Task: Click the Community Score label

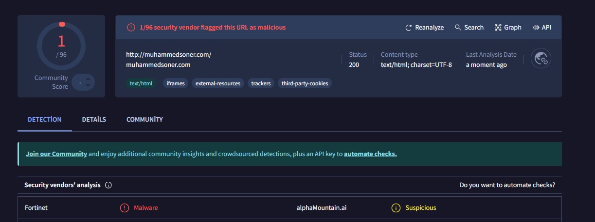Action: coord(52,82)
